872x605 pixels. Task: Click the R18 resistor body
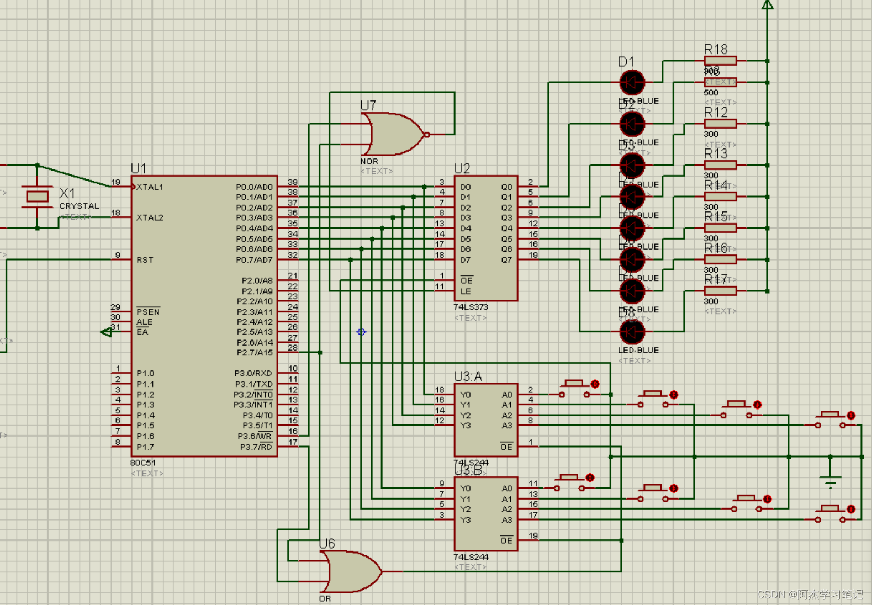(720, 61)
